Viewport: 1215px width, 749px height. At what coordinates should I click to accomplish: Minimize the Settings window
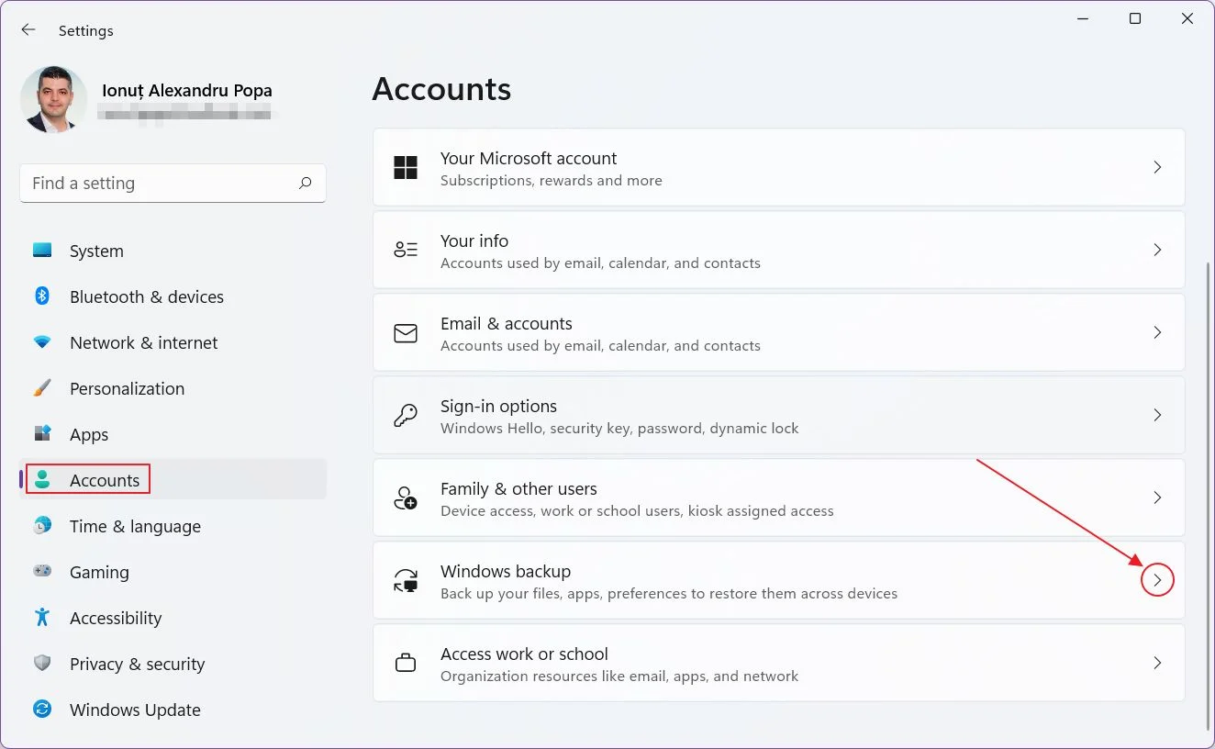click(1083, 18)
